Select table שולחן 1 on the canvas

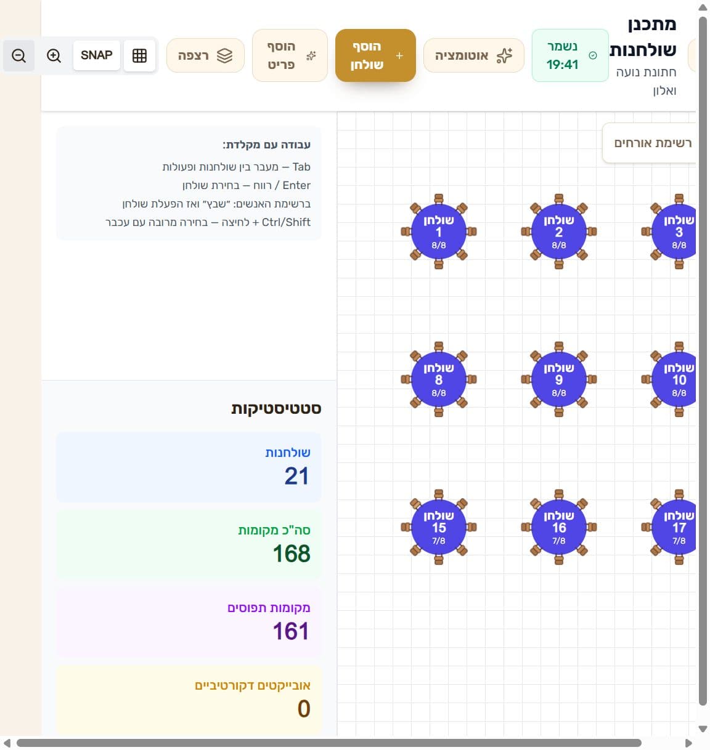(439, 232)
